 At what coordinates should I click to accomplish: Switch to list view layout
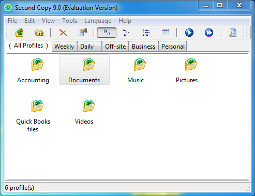coord(146,33)
